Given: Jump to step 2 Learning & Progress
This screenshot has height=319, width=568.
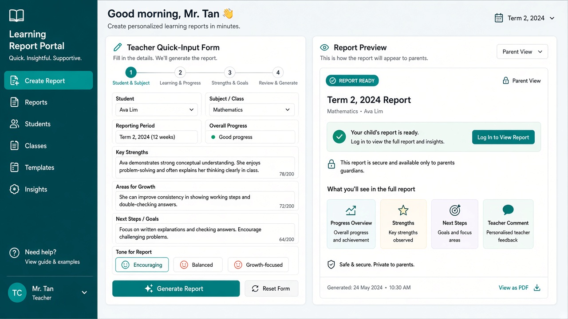Looking at the screenshot, I should (x=180, y=76).
